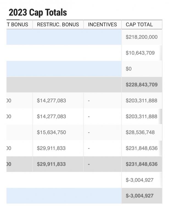Click the incentives dash in the $15,634,750 row

[x=89, y=132]
